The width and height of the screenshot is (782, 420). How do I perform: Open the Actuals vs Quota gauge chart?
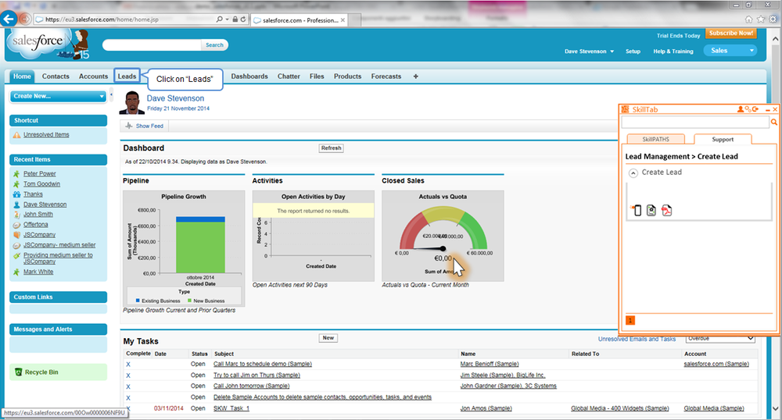tap(443, 236)
